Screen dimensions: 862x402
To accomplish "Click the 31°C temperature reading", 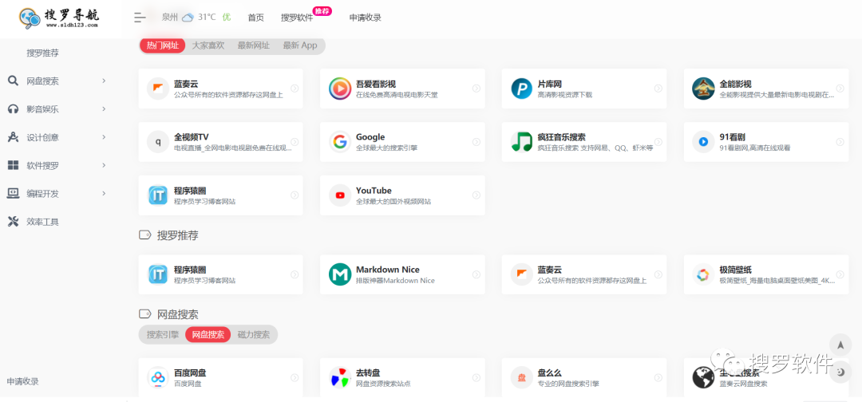I will click(x=207, y=18).
